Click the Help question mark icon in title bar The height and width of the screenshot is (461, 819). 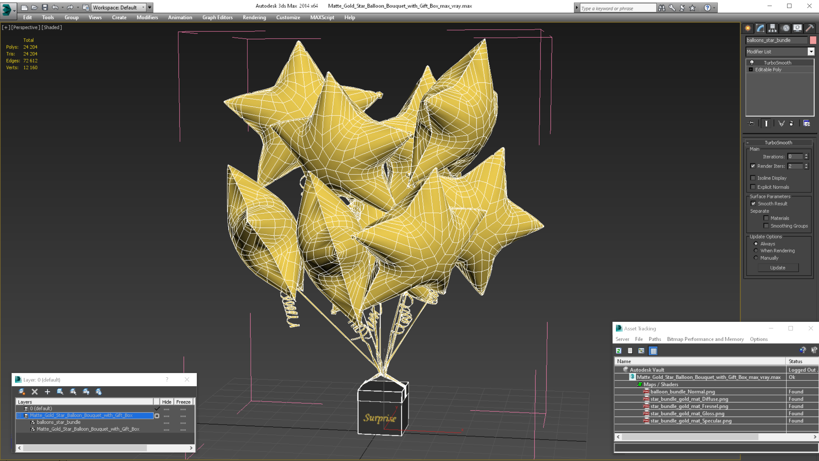coord(708,8)
